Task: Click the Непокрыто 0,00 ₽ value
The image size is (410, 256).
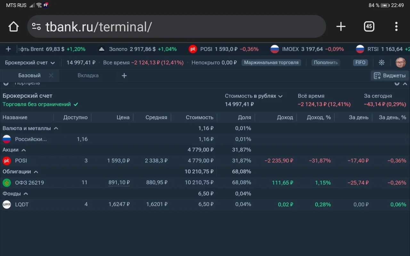Action: click(214, 63)
